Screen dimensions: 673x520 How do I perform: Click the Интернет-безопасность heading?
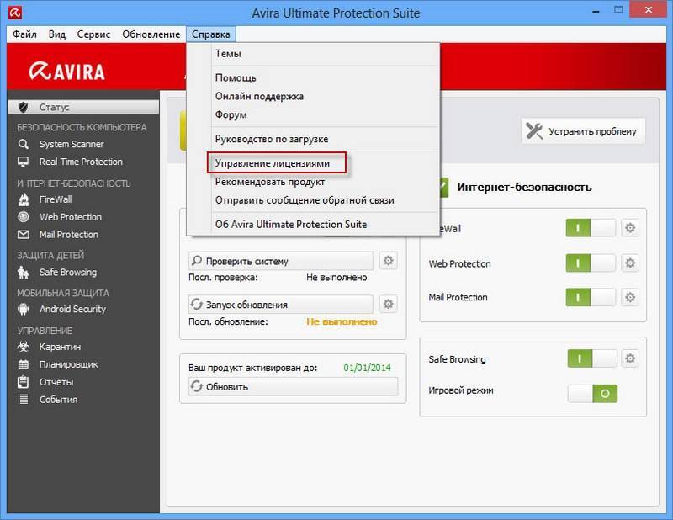tap(524, 188)
